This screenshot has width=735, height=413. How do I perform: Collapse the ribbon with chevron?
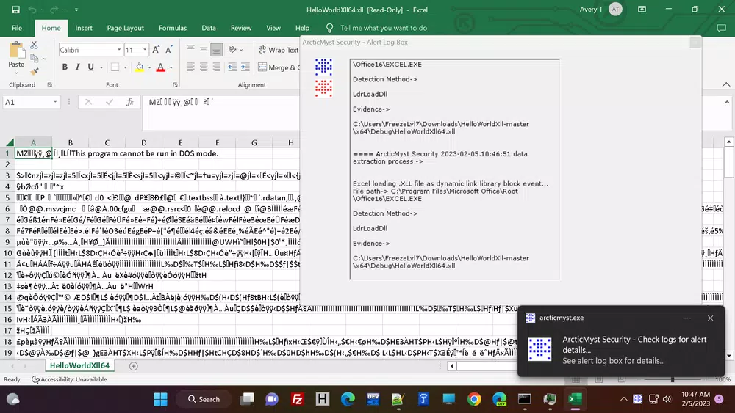click(726, 84)
